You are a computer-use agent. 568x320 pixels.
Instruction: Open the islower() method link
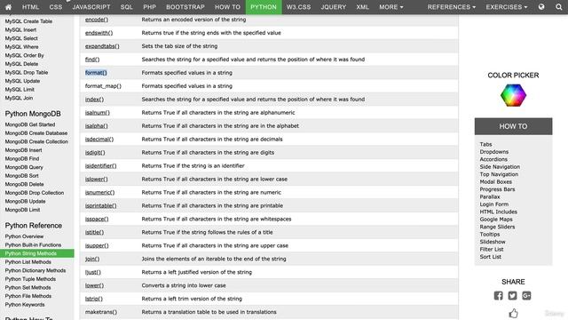click(x=97, y=180)
